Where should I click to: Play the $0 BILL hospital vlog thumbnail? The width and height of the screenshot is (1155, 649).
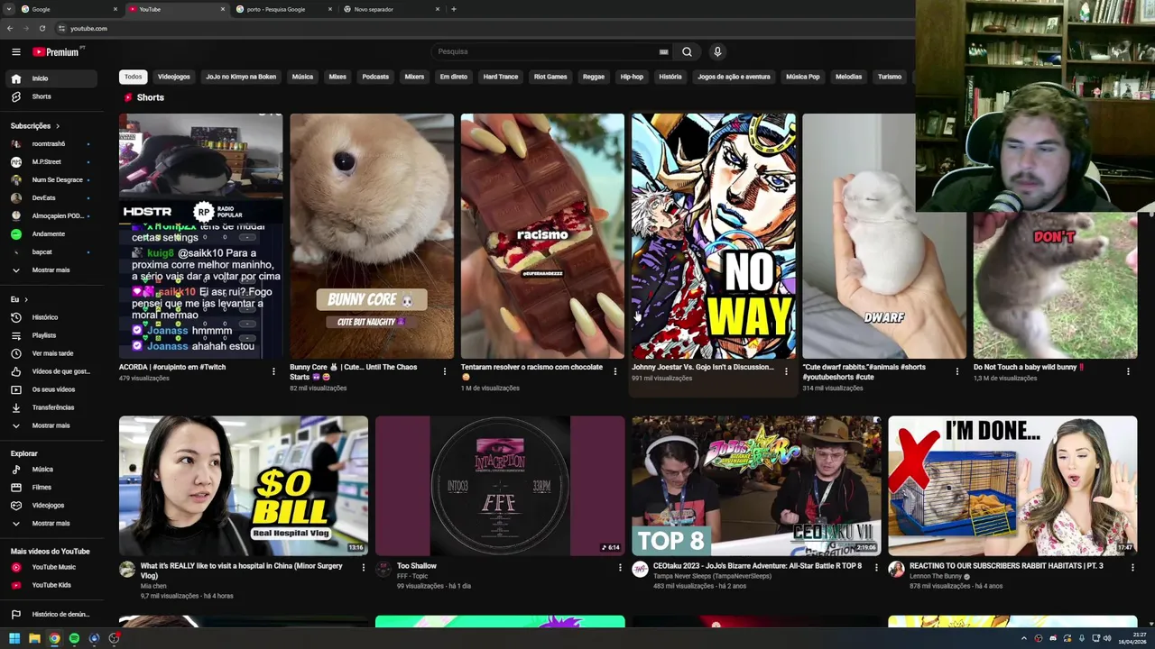pyautogui.click(x=244, y=486)
